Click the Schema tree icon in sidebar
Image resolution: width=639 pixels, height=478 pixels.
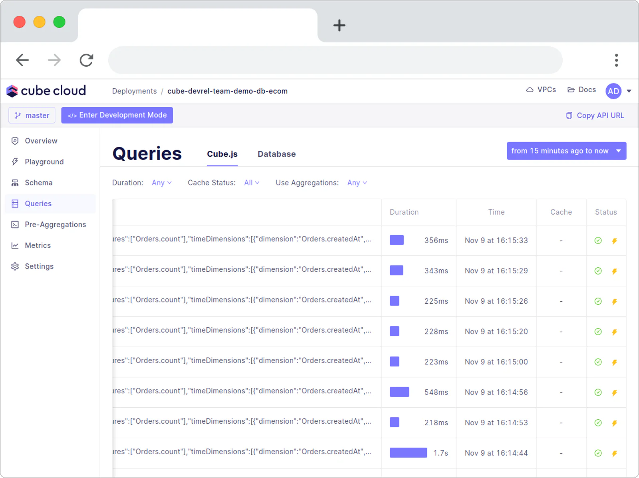click(15, 183)
